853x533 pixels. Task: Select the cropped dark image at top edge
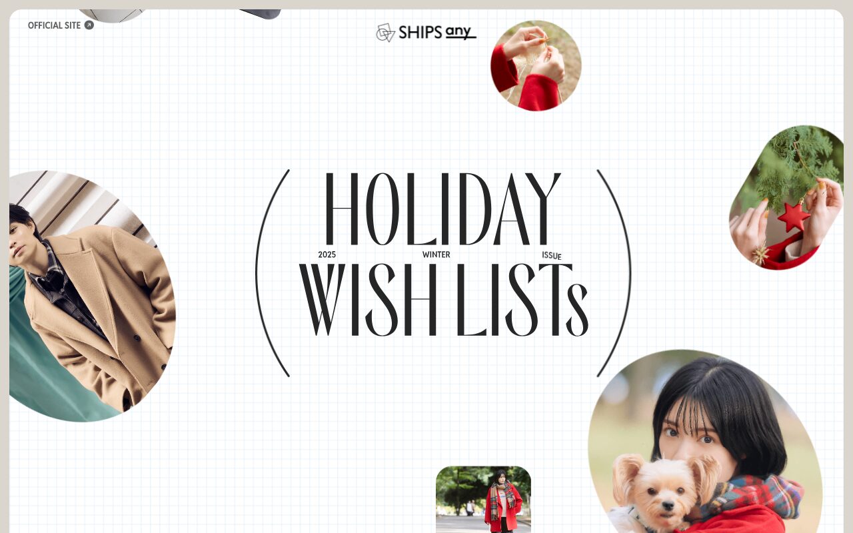(260, 14)
